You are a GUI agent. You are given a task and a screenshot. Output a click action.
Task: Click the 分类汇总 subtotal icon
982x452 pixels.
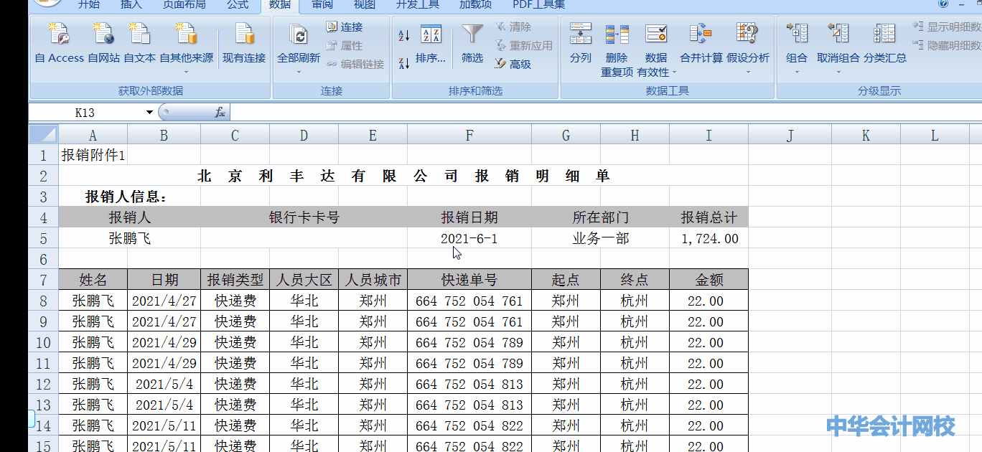click(884, 34)
